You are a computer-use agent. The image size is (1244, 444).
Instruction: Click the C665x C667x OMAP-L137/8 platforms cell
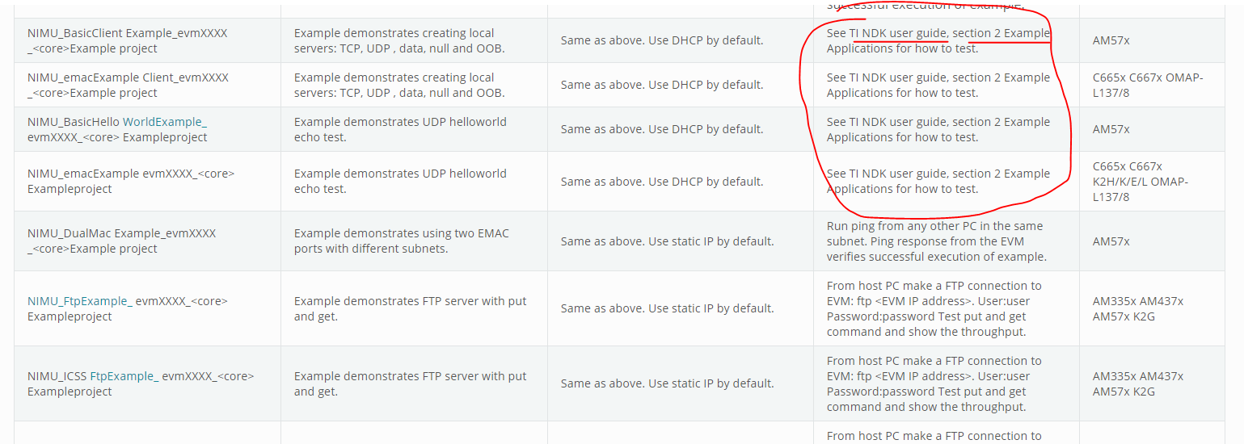click(1148, 86)
